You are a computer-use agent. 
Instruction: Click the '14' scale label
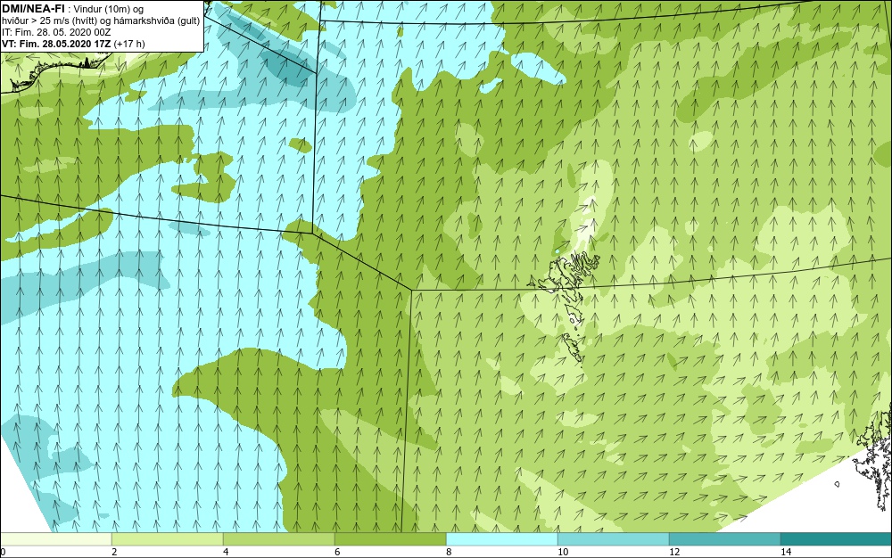pos(786,553)
